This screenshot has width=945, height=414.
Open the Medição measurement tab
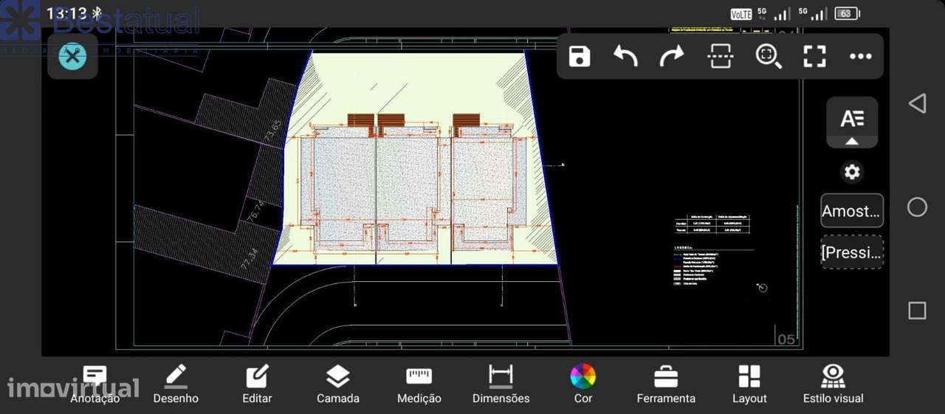(419, 384)
